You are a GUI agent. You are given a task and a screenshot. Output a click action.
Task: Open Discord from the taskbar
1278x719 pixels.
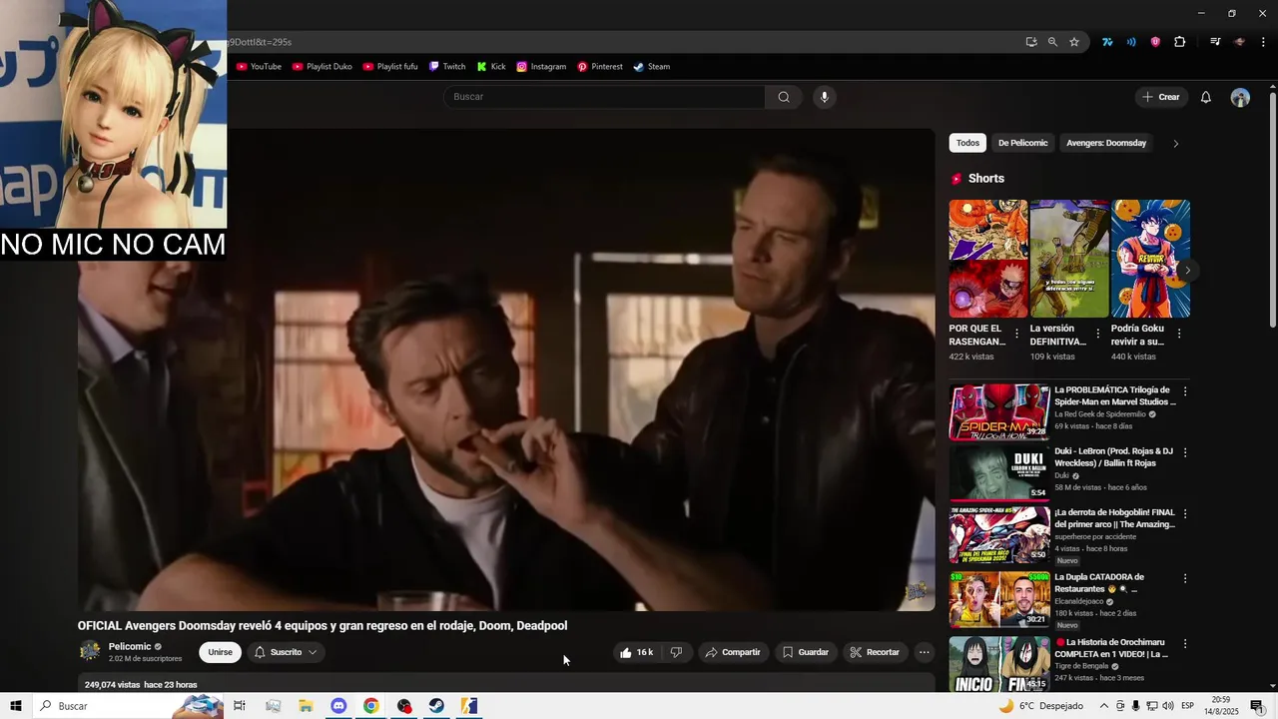pos(338,706)
